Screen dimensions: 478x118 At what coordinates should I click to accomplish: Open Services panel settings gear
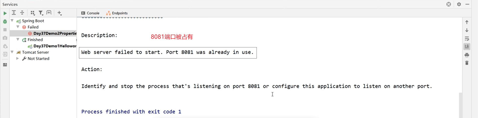click(x=459, y=4)
